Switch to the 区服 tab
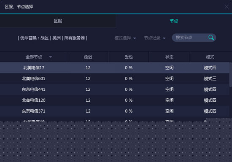This screenshot has height=162, width=232. [58, 21]
